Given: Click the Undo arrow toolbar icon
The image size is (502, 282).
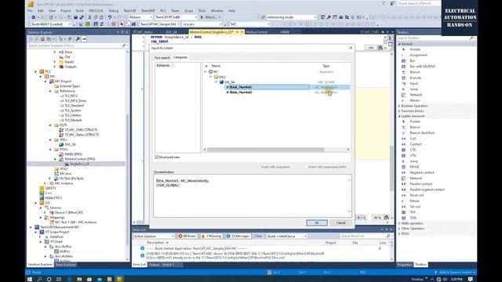Looking at the screenshot, I should tap(110, 17).
